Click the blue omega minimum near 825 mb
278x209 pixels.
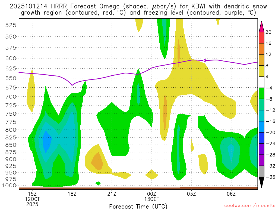pos(47,141)
